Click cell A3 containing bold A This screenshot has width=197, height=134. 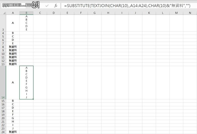coord(13,23)
